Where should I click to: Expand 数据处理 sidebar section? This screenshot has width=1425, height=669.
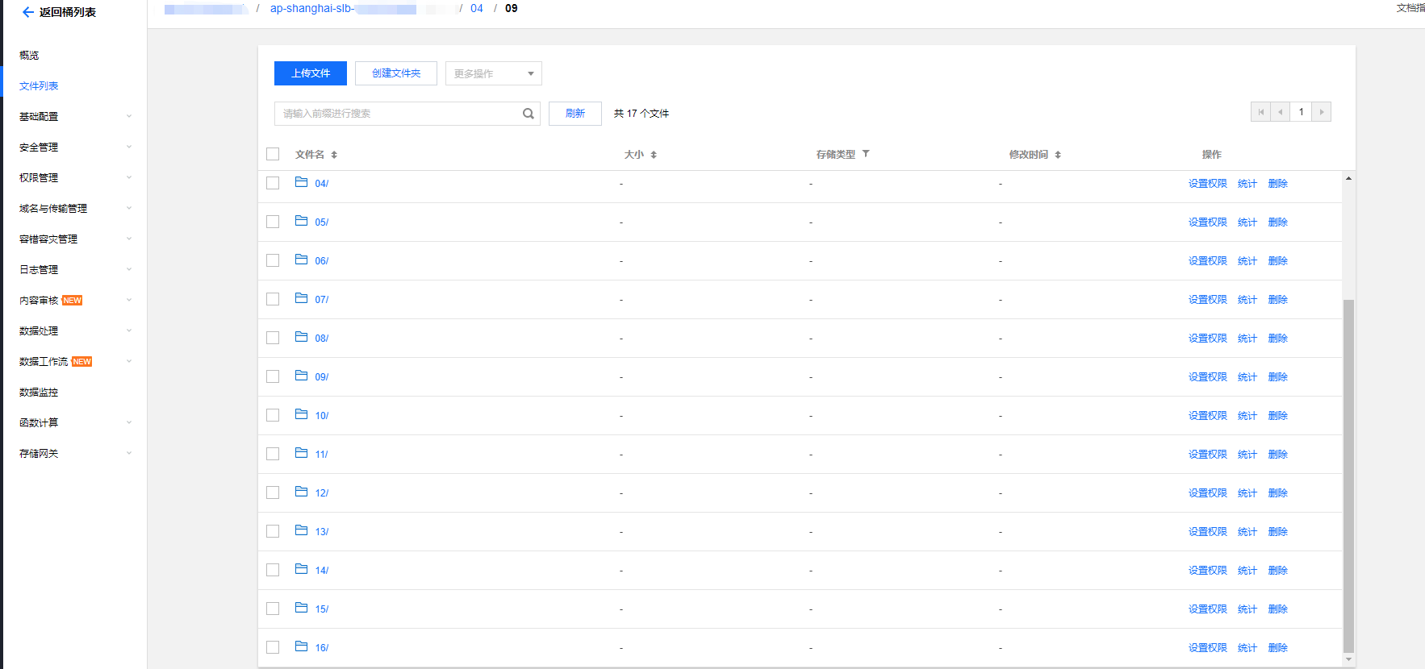click(129, 331)
